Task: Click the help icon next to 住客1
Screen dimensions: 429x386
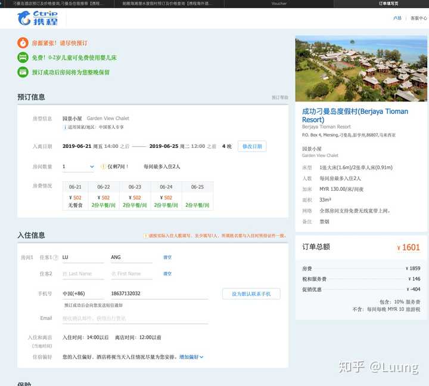Action: tap(55, 257)
